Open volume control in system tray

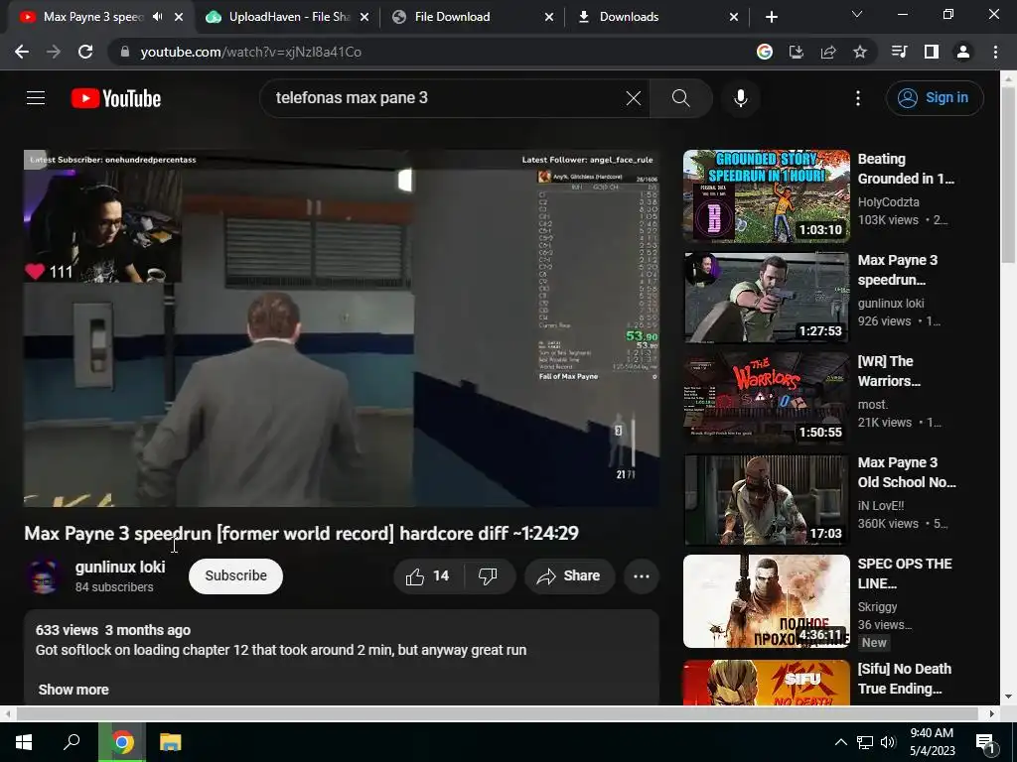tap(888, 742)
